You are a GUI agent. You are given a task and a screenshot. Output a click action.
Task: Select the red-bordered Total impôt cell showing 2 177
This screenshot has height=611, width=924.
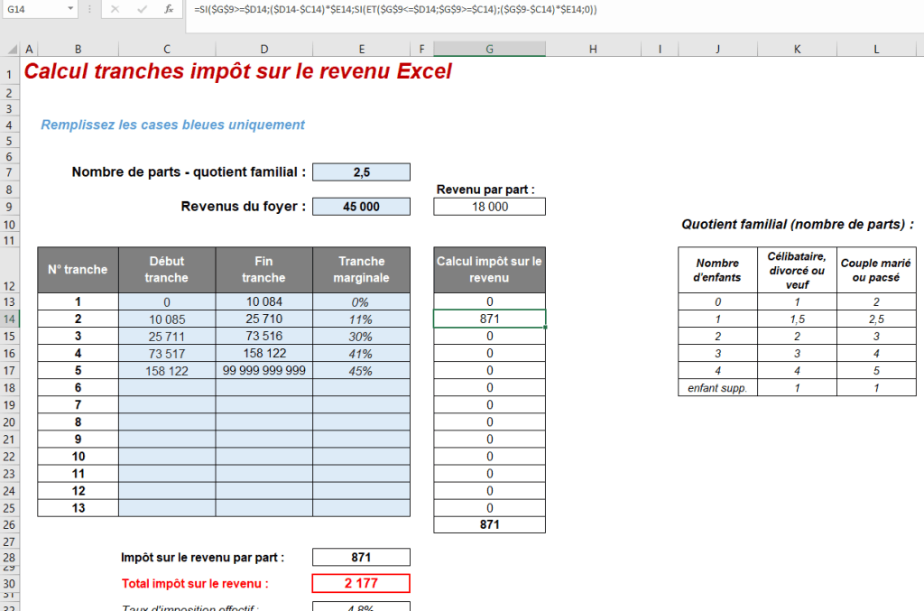click(361, 583)
